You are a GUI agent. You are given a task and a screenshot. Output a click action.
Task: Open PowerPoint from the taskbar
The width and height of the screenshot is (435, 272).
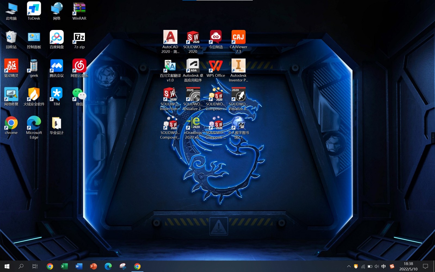pyautogui.click(x=94, y=266)
